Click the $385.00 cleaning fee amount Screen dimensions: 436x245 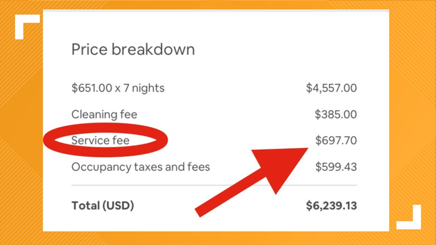click(x=336, y=114)
